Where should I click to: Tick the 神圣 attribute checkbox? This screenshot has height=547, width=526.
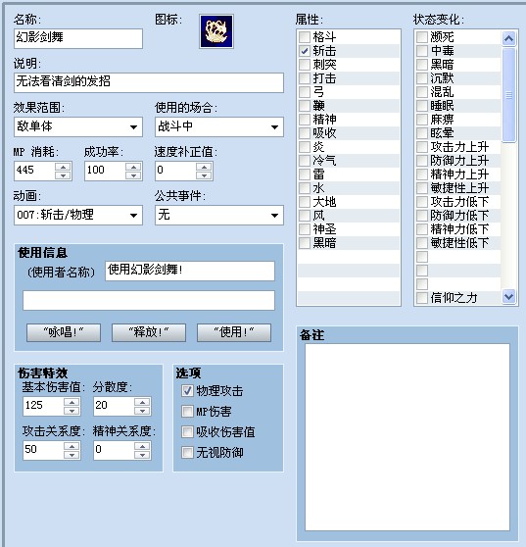tap(305, 229)
